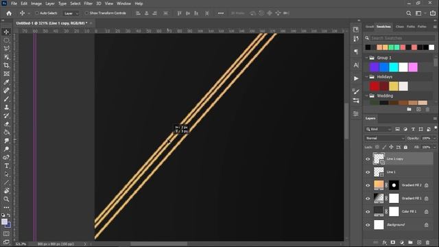Image resolution: width=439 pixels, height=247 pixels.
Task: Open the Window menu
Action: coord(123,3)
